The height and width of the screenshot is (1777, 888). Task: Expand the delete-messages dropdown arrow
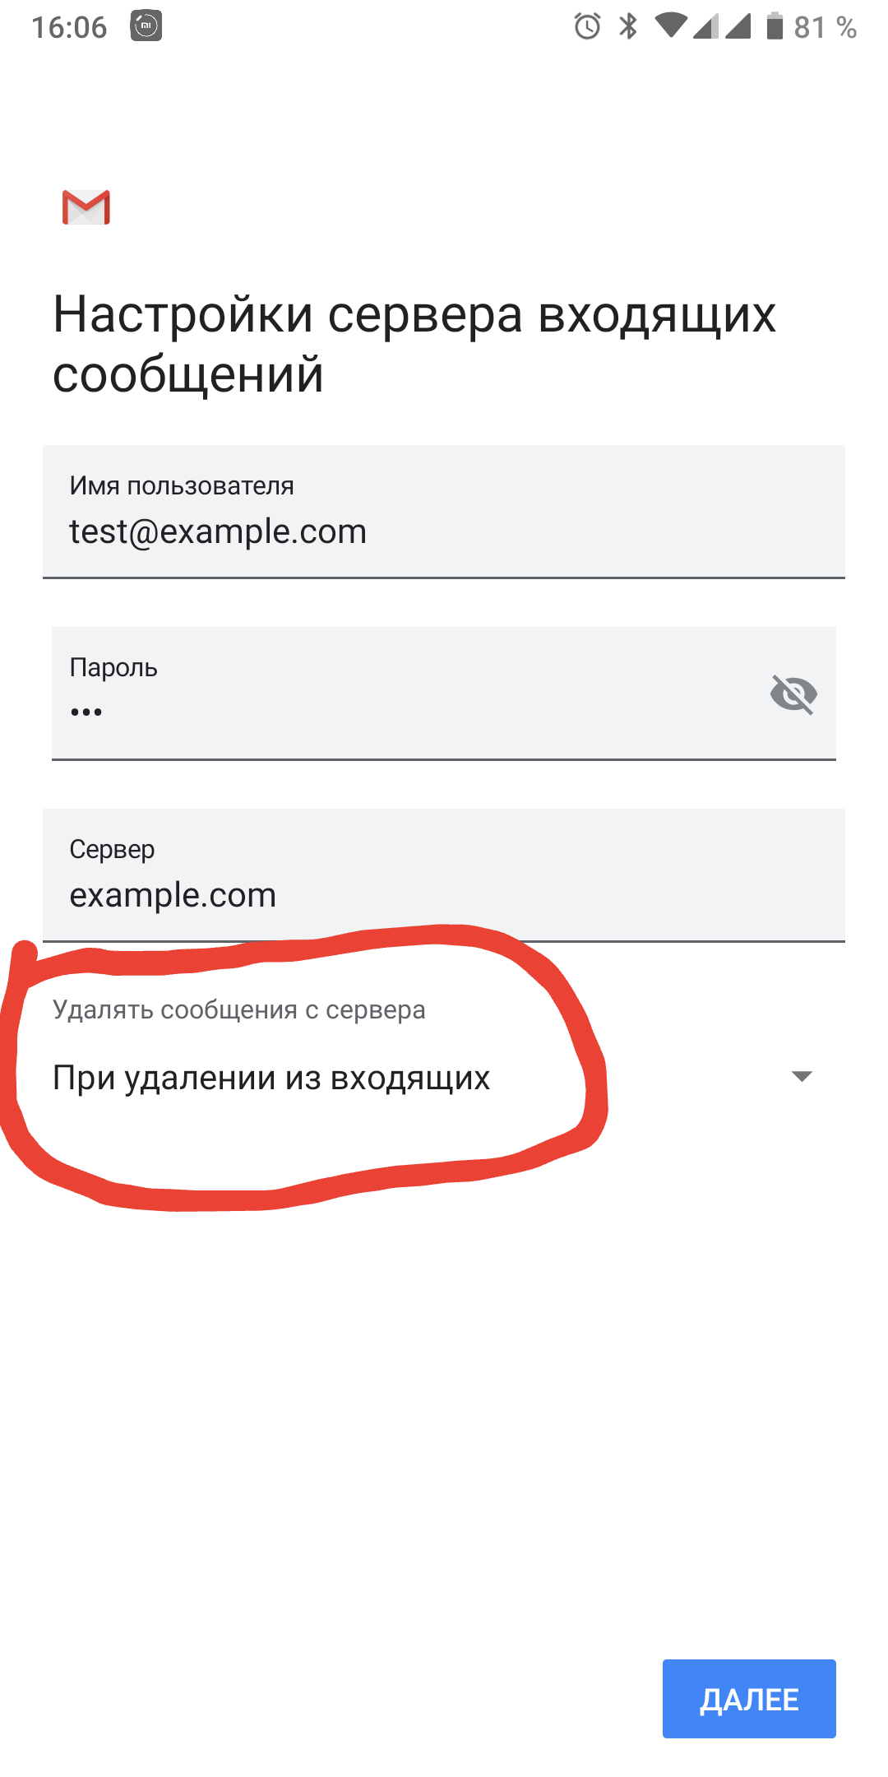pyautogui.click(x=802, y=1076)
